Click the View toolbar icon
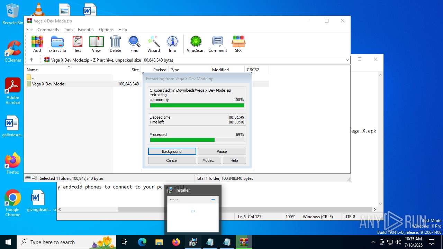443x249 pixels. point(96,44)
